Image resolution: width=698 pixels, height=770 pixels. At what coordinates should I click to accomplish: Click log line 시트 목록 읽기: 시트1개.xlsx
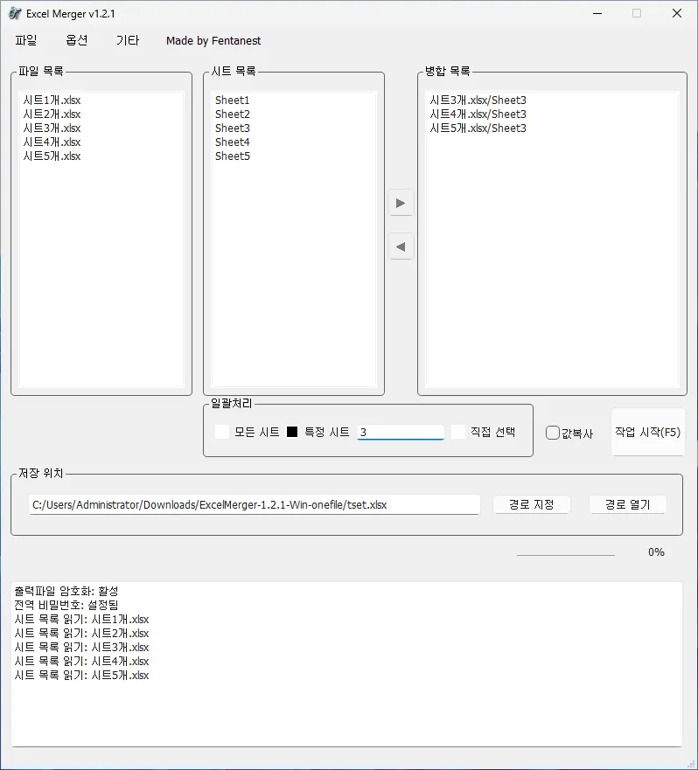(x=81, y=620)
